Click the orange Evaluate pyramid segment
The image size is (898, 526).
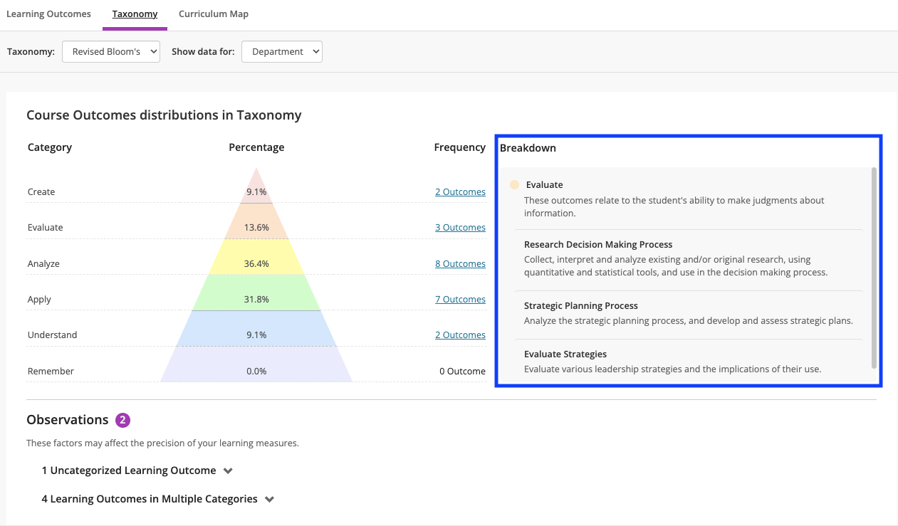coord(256,221)
